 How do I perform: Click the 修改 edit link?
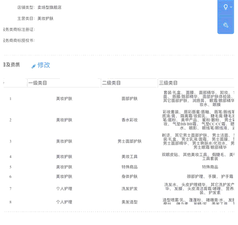pos(44,65)
